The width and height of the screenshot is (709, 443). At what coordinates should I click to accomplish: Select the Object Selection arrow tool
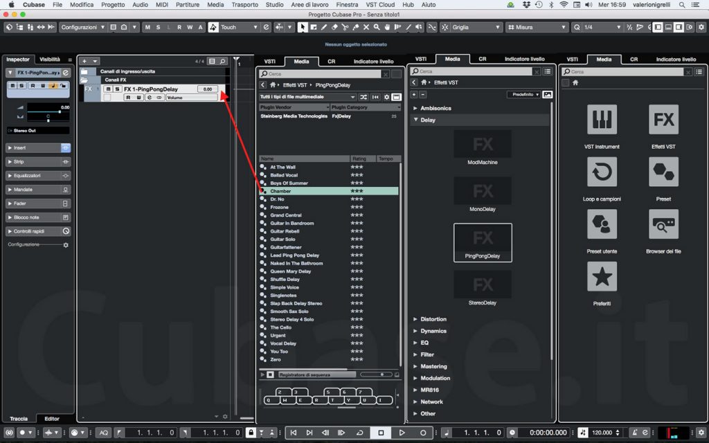[x=303, y=27]
